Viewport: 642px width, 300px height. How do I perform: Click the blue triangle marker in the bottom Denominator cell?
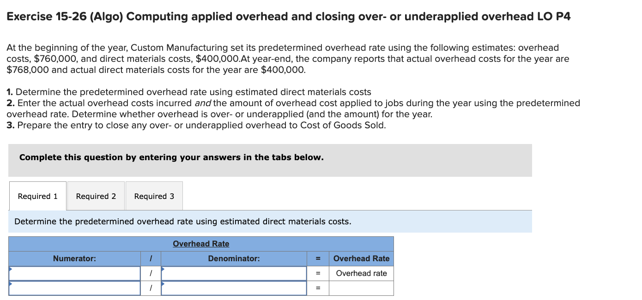click(x=162, y=284)
